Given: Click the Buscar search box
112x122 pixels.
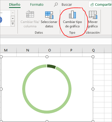Looking at the screenshot, I should pos(67,5).
